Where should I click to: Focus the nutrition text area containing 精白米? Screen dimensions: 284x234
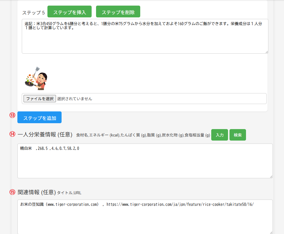[x=145, y=162]
